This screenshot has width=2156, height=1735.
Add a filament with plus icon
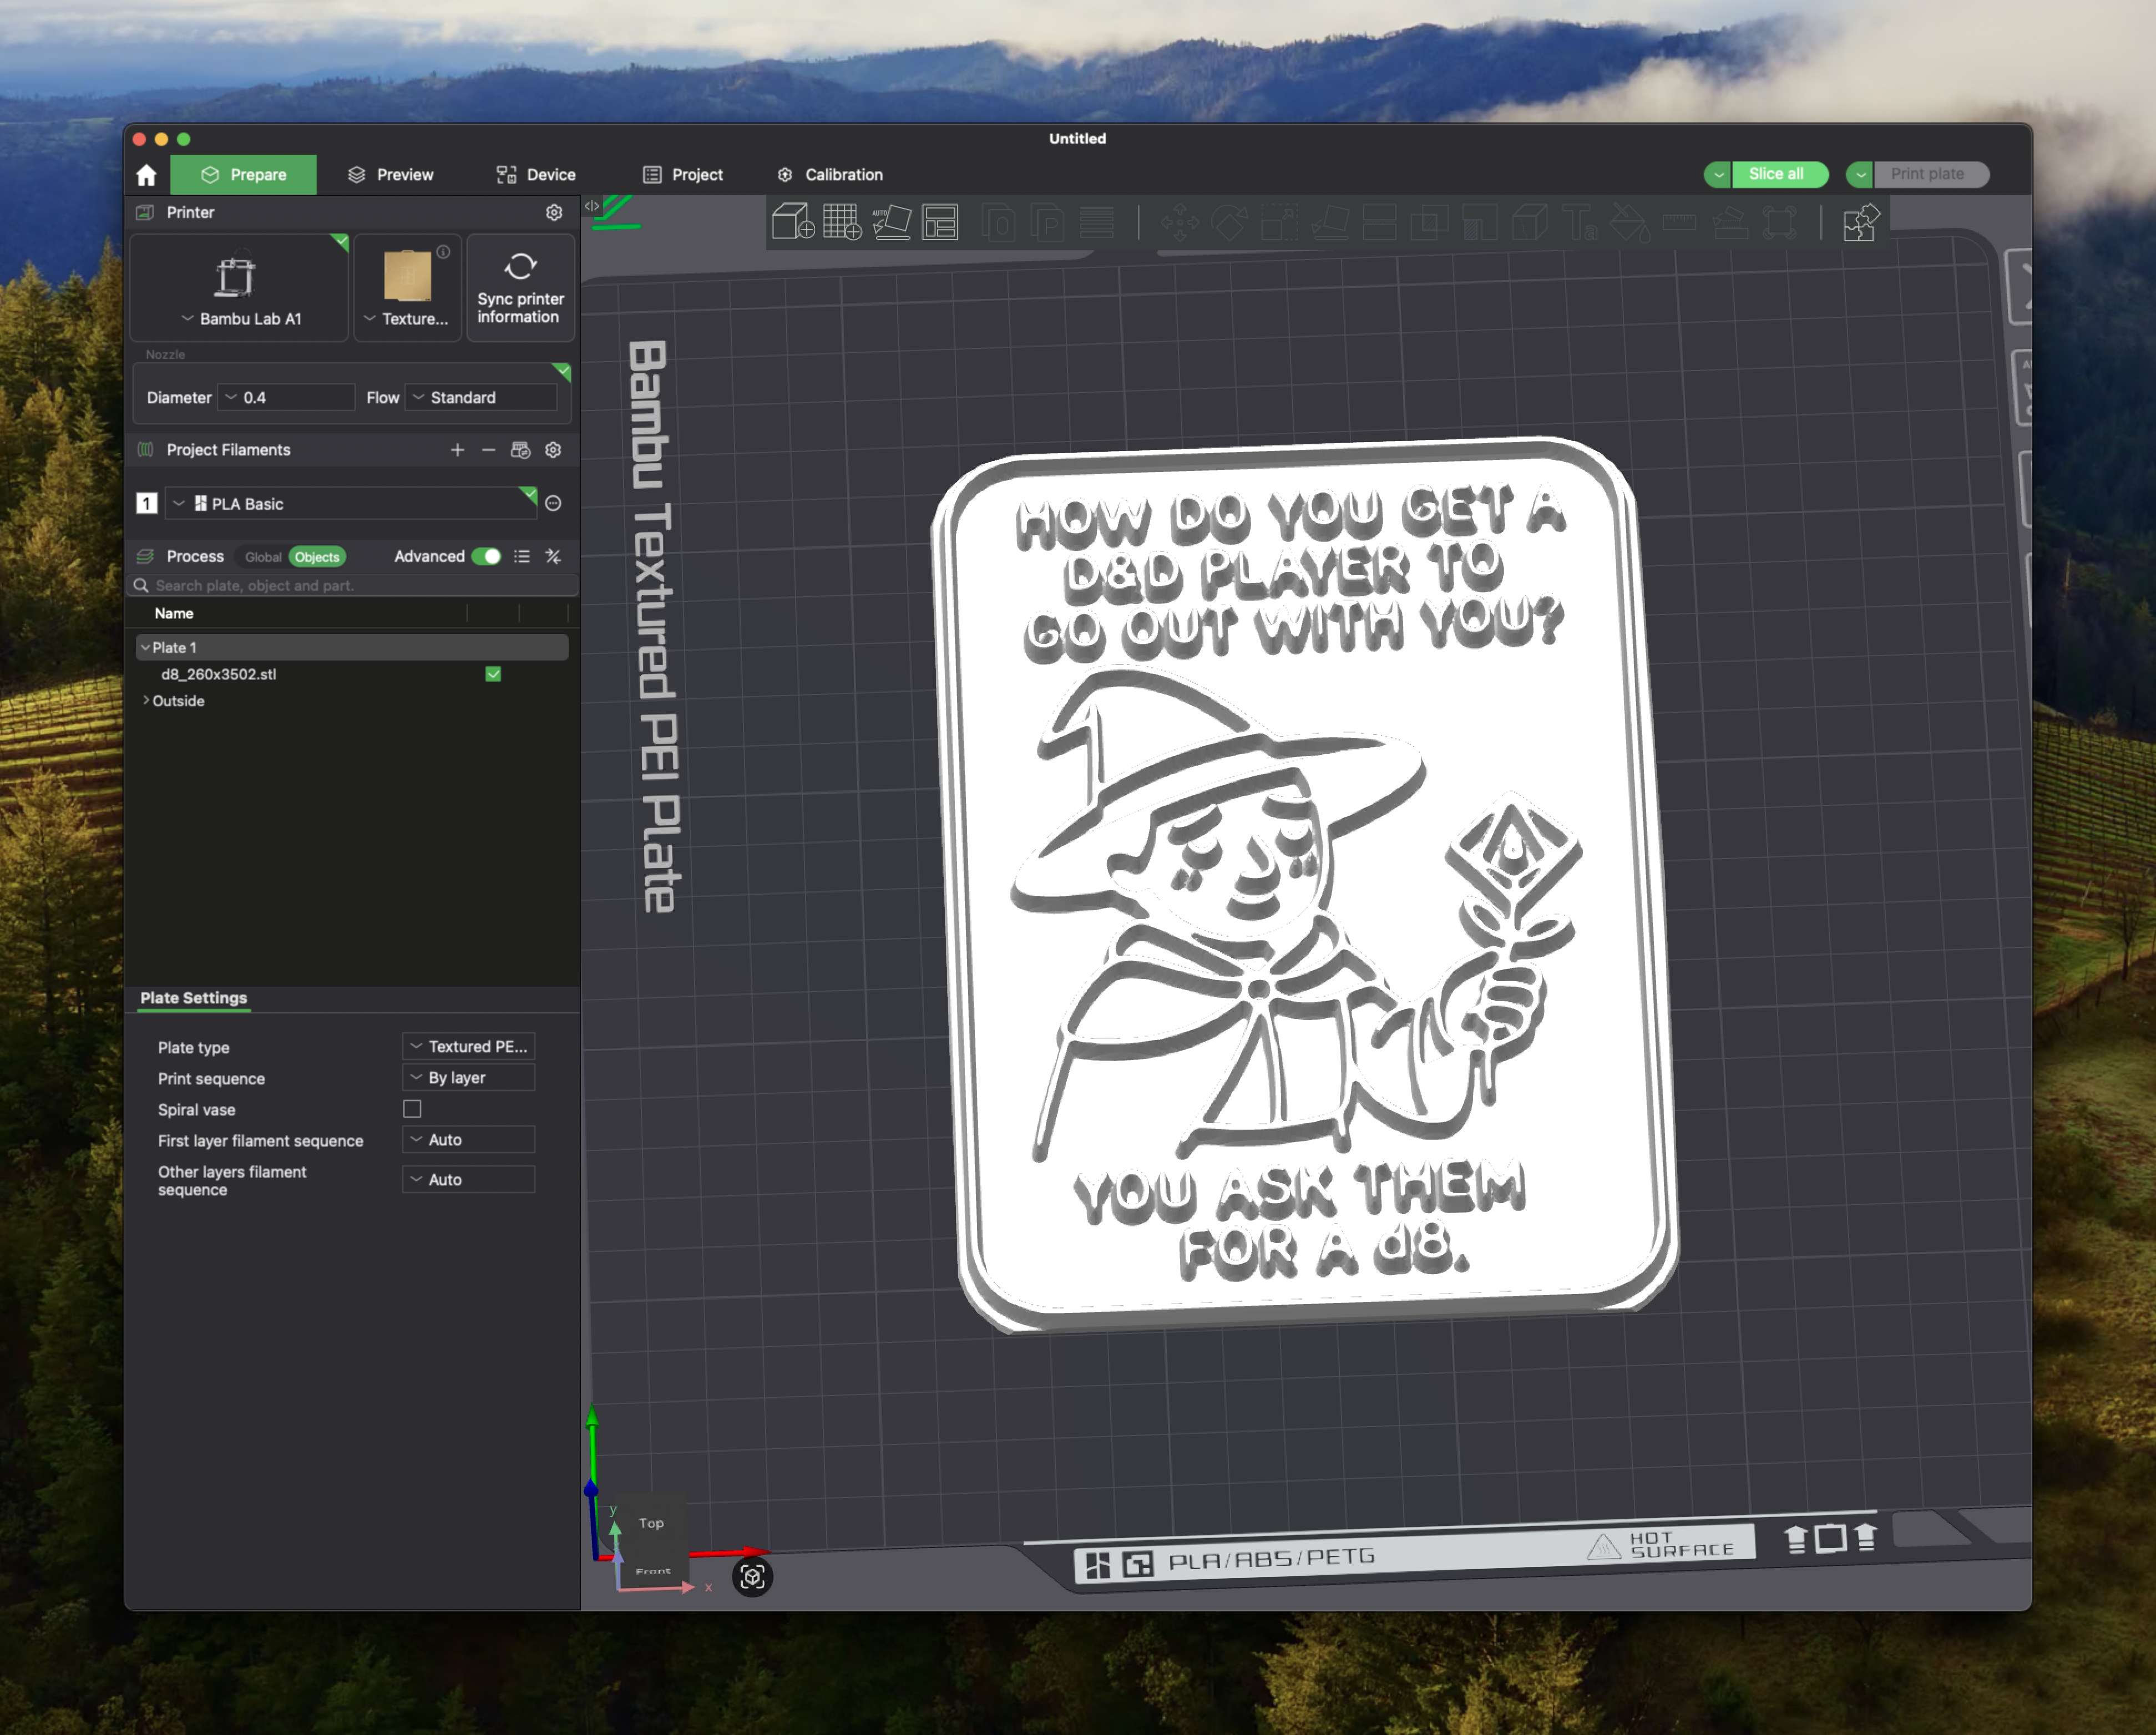pos(457,450)
